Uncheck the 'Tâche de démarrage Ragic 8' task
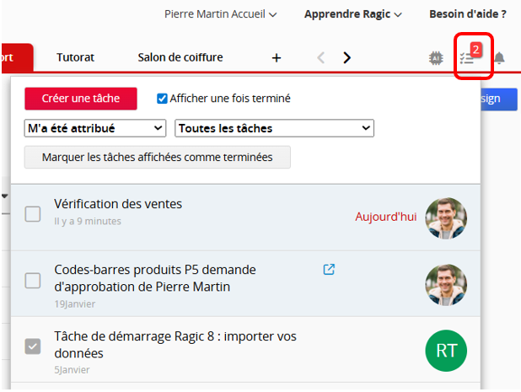This screenshot has height=392, width=521. (33, 346)
